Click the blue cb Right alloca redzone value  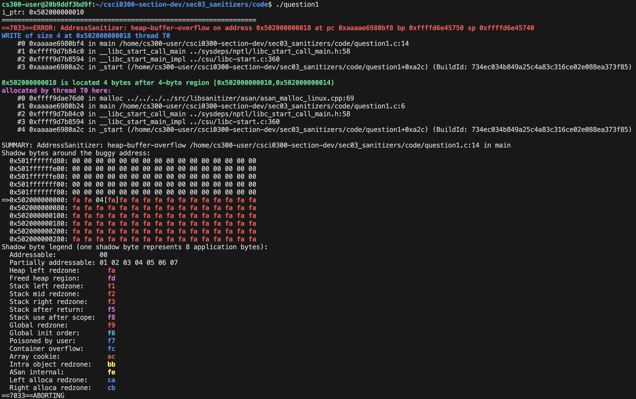pos(111,388)
